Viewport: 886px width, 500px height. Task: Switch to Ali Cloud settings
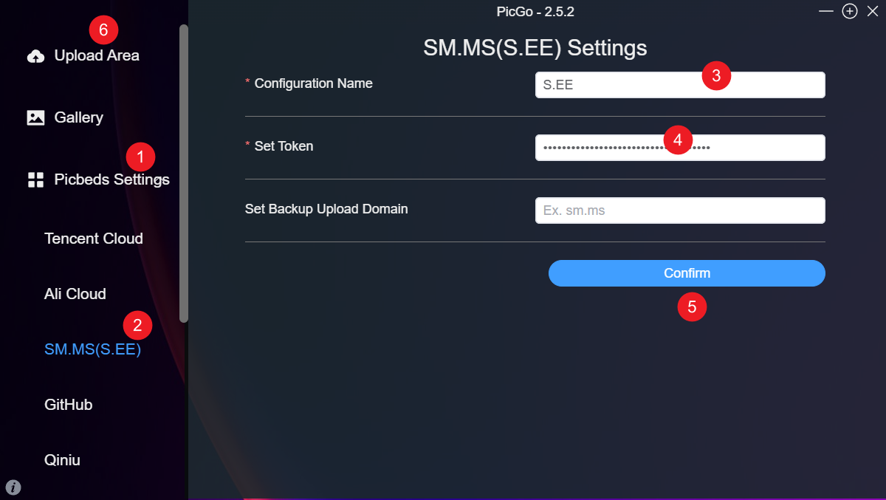tap(75, 293)
